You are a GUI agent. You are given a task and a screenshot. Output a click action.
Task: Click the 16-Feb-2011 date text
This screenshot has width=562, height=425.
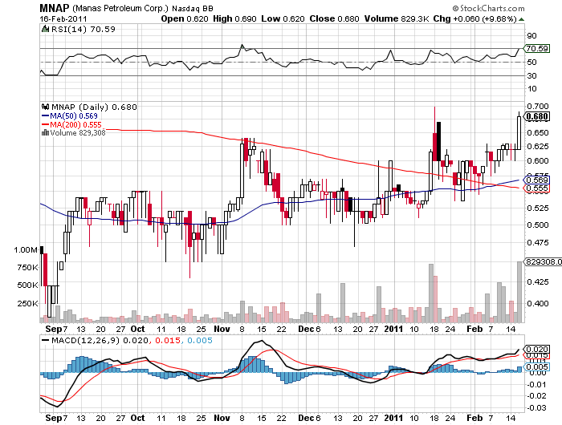(63, 19)
